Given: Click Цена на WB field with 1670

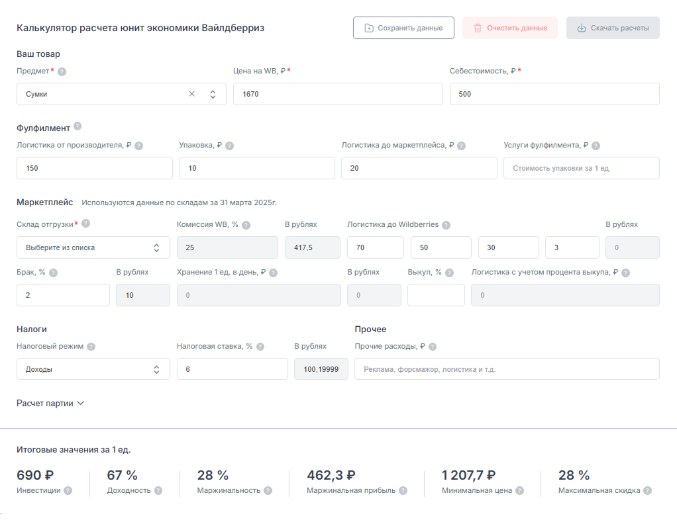Looking at the screenshot, I should click(x=338, y=94).
